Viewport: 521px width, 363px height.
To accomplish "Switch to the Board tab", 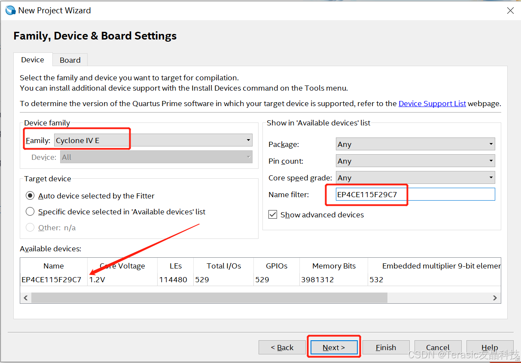I will click(70, 60).
